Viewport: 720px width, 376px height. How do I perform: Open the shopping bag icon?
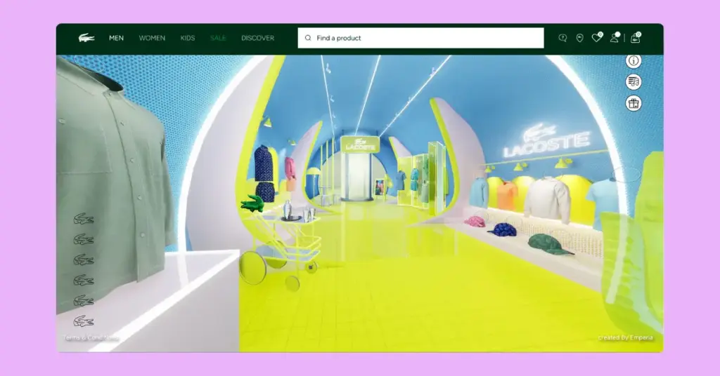(x=636, y=38)
